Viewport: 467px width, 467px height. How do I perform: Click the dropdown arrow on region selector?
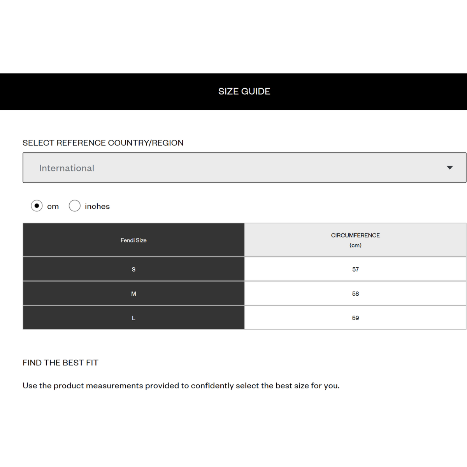click(x=449, y=168)
